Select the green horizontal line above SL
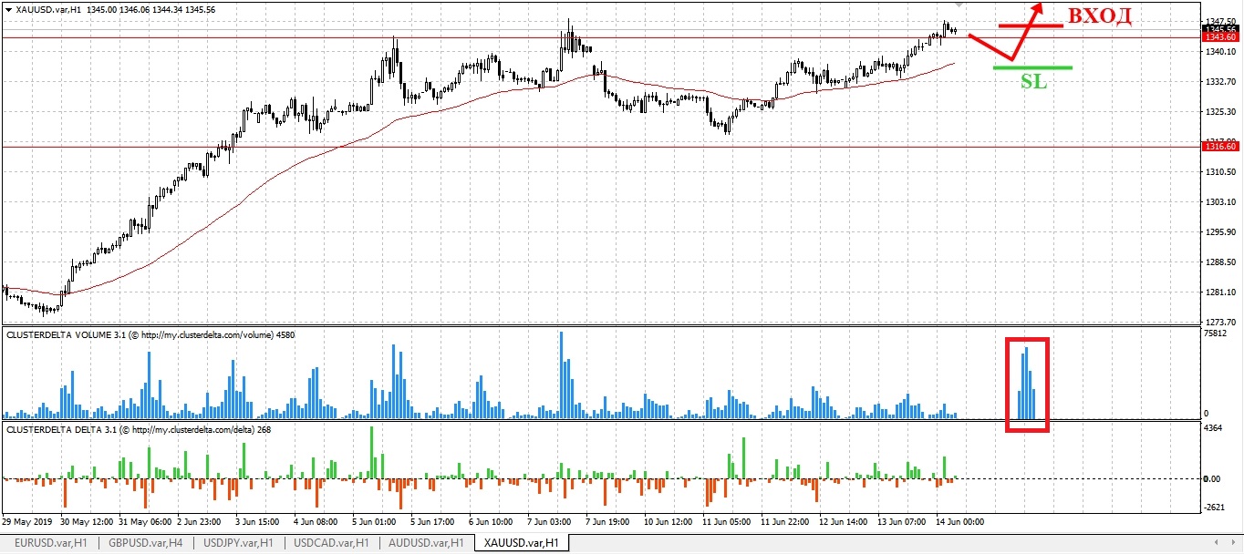Viewport: 1244px width, 554px height. (x=1032, y=67)
